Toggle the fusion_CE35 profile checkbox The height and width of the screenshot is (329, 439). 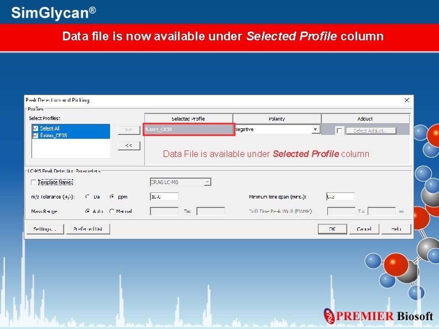pos(35,135)
